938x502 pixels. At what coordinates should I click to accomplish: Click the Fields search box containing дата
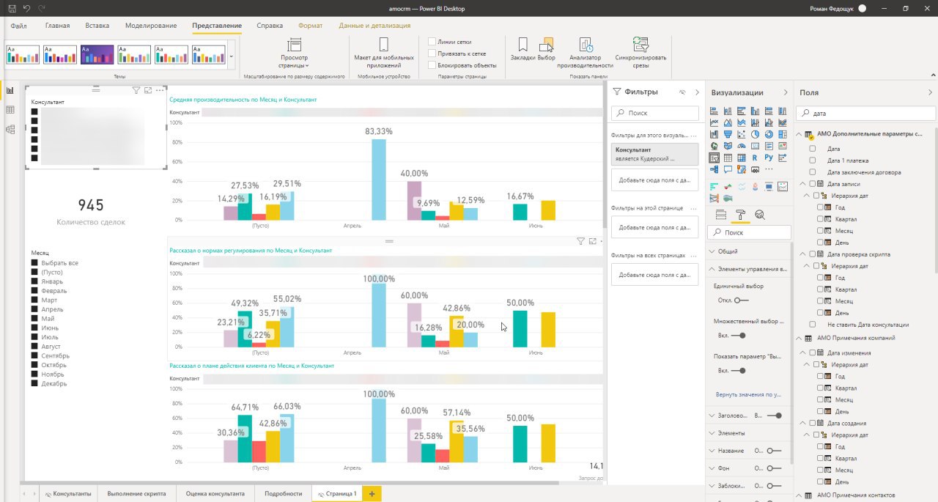[x=865, y=114]
